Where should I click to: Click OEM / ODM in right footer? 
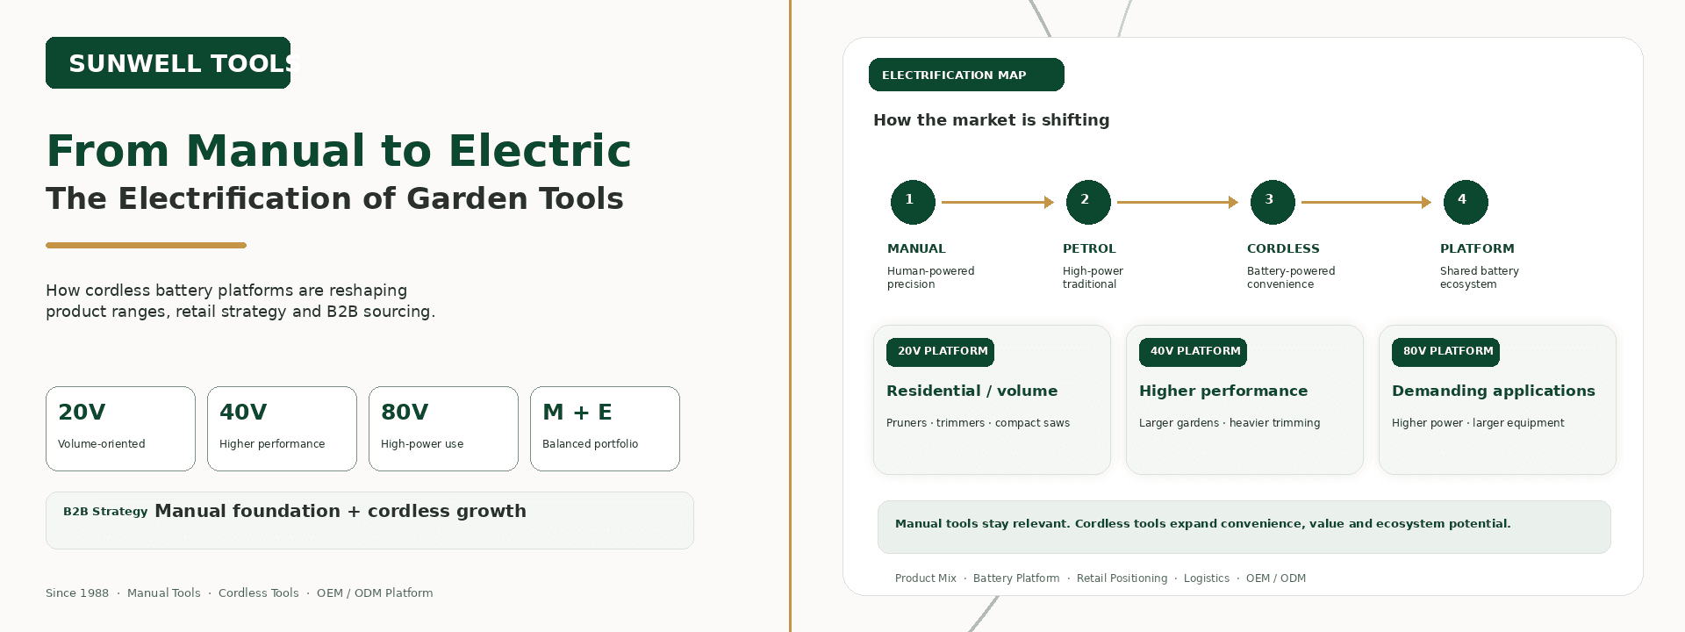coord(1276,578)
